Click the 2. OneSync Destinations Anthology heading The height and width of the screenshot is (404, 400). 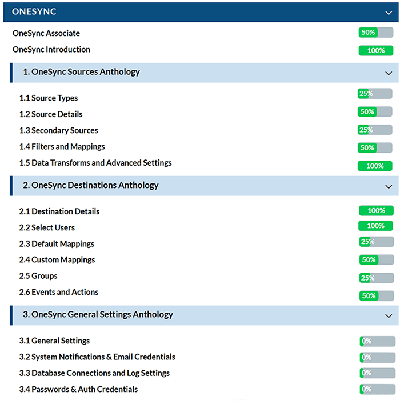(91, 185)
